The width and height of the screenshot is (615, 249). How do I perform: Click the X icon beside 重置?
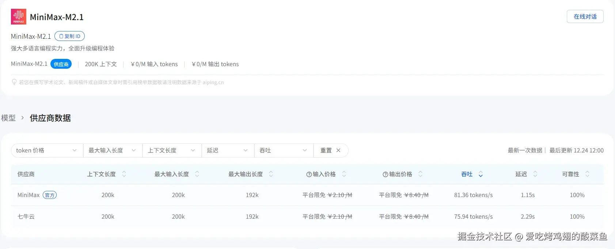(338, 150)
